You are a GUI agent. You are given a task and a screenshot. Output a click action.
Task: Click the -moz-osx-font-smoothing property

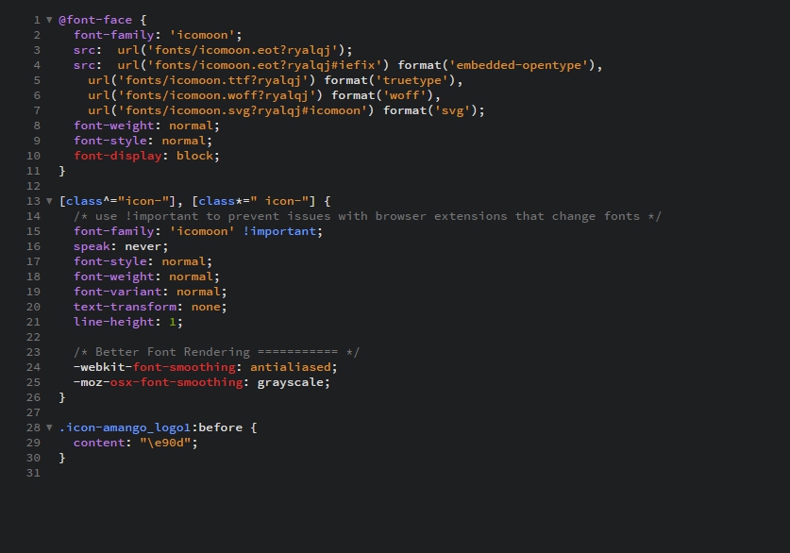tap(158, 382)
